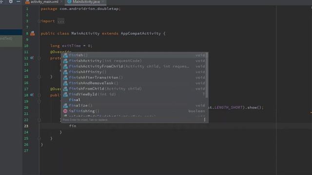Click line number 23 in gutter
The height and width of the screenshot is (175, 312).
[26, 126]
